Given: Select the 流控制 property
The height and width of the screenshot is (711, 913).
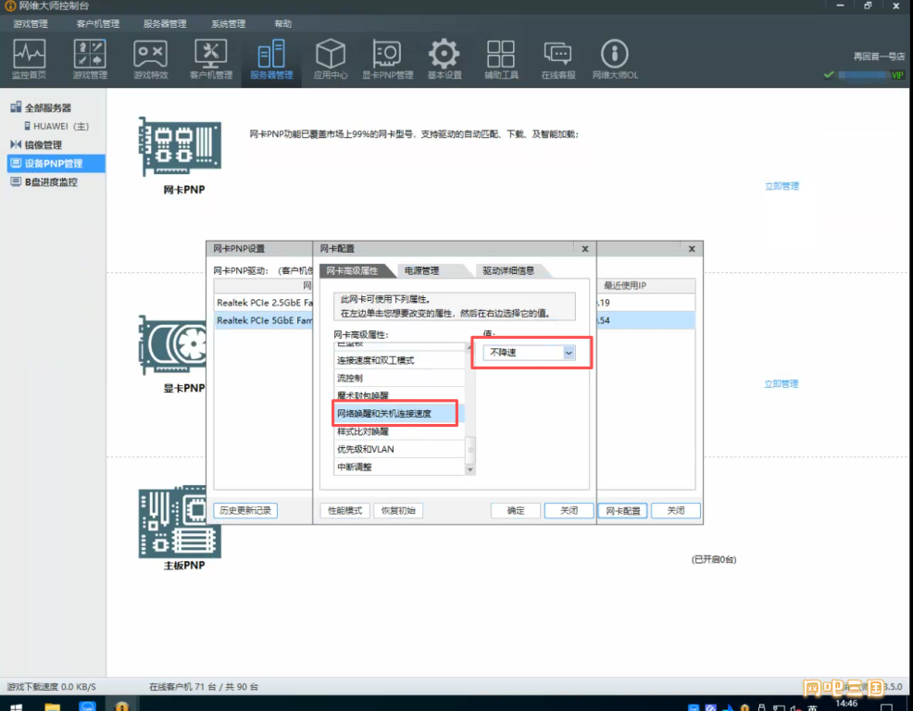Looking at the screenshot, I should 399,378.
